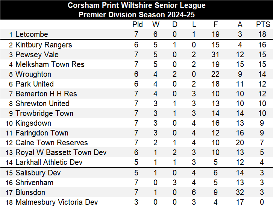The height and width of the screenshot is (207, 273).
Task: Click the F goals-for column header
Action: (215, 24)
